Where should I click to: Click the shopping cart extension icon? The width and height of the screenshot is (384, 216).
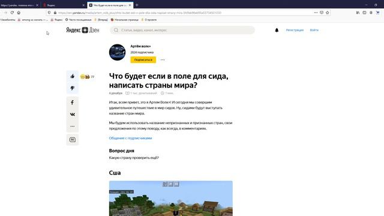(x=377, y=13)
